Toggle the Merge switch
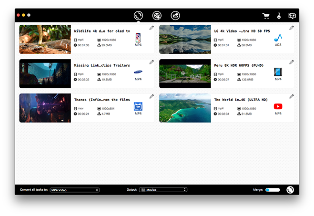Image resolution: width=314 pixels, height=216 pixels. pos(273,190)
